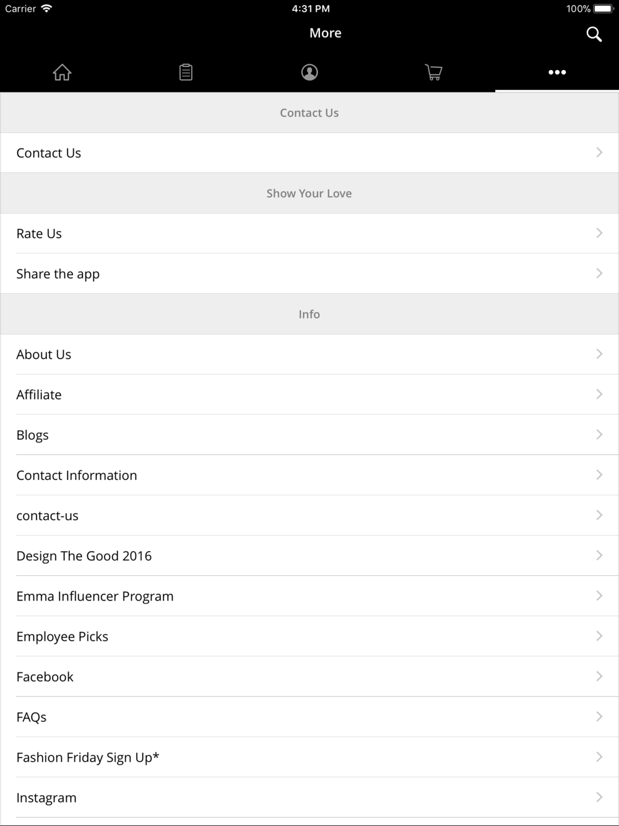The height and width of the screenshot is (826, 619).
Task: Open Fashion Friday Sign Up* entry
Action: [x=309, y=757]
